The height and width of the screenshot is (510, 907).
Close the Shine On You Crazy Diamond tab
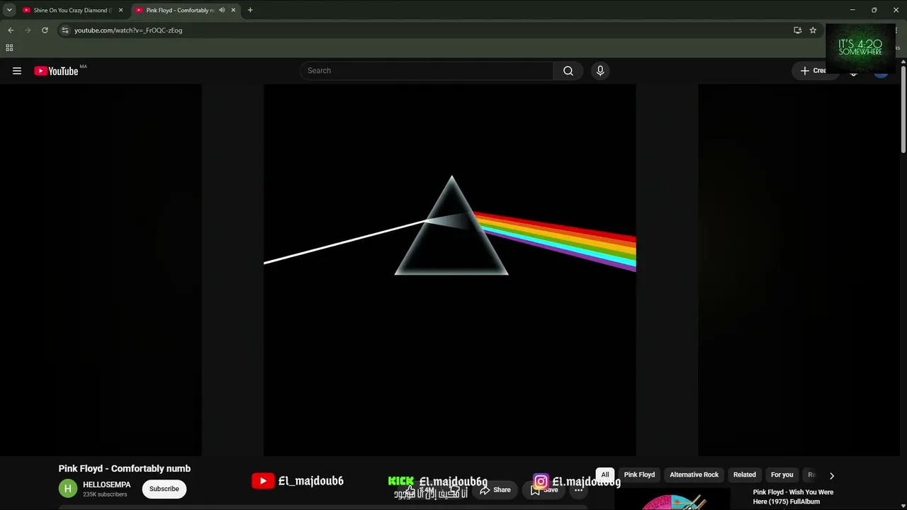click(x=120, y=10)
